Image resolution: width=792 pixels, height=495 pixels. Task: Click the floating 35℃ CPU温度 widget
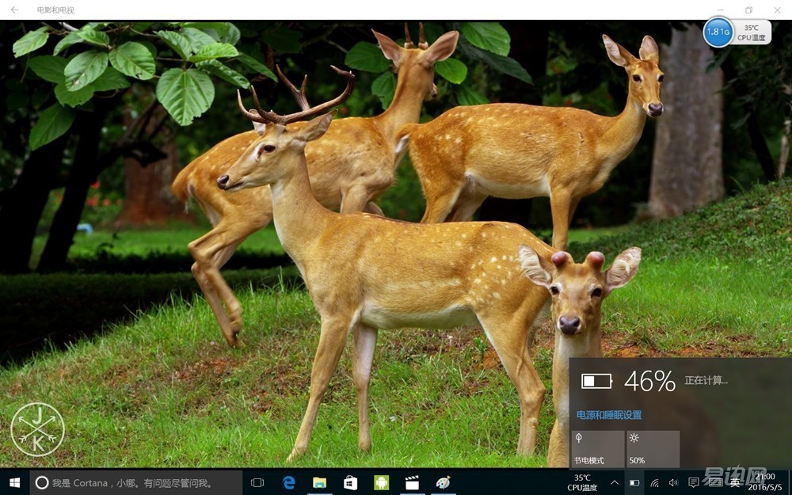[x=752, y=32]
